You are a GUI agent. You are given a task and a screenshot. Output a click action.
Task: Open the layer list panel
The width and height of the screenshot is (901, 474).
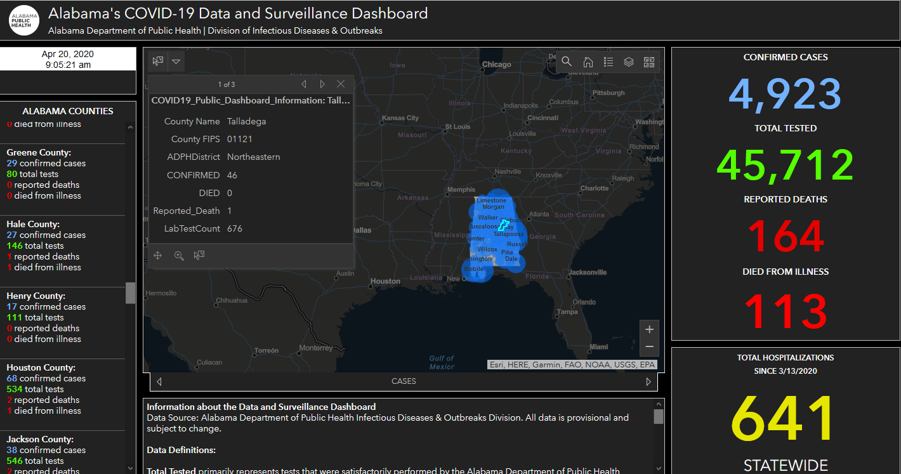tap(628, 62)
